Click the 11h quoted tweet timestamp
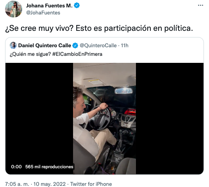 point(125,46)
